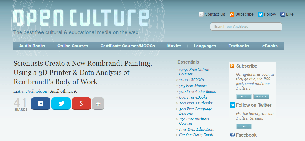Open 1,150 Free Online Courses link
The height and width of the screenshot is (141, 305).
[194, 72]
